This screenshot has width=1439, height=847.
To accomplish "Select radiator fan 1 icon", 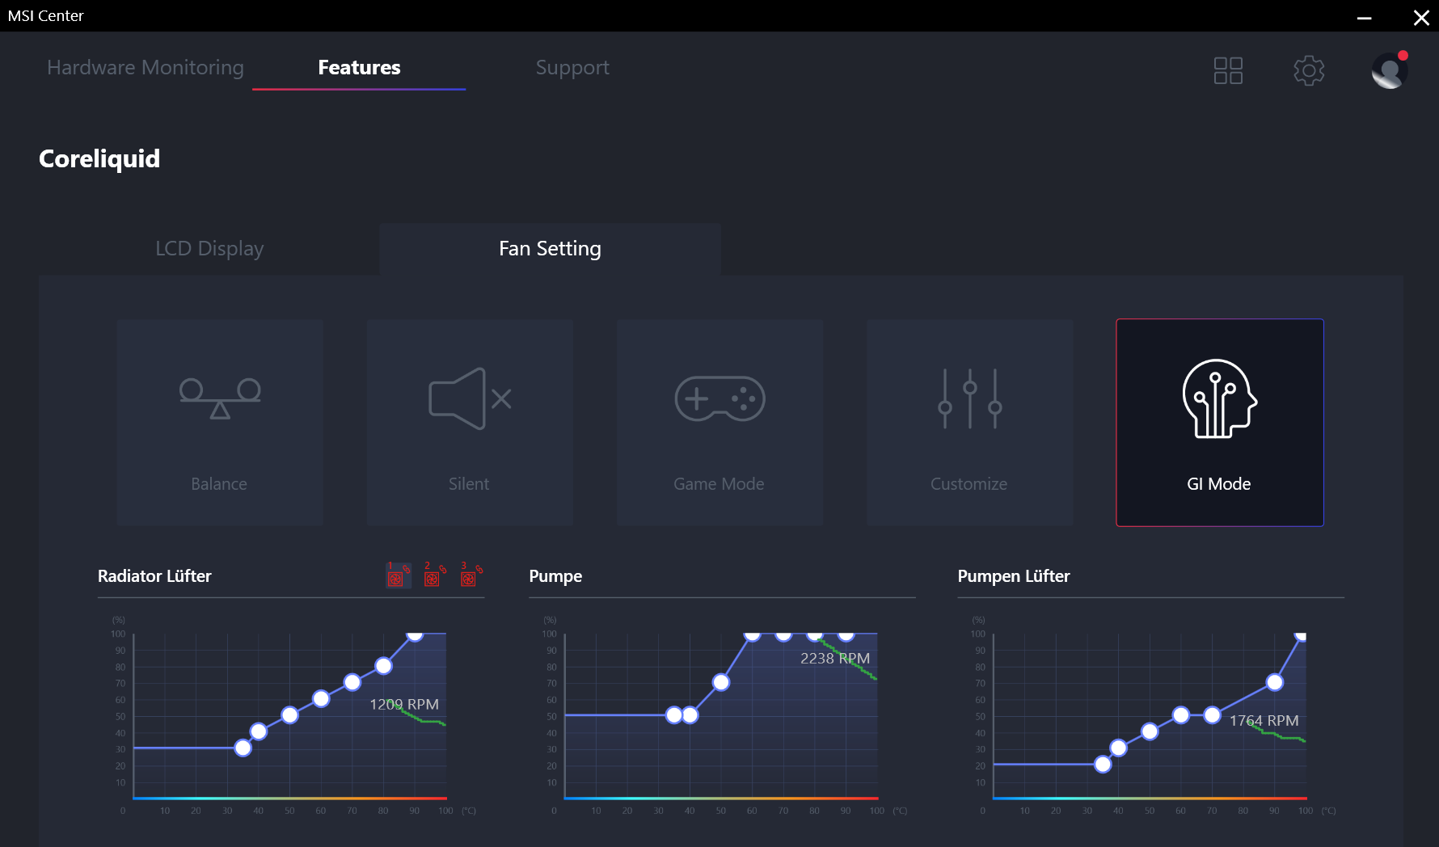I will click(398, 575).
